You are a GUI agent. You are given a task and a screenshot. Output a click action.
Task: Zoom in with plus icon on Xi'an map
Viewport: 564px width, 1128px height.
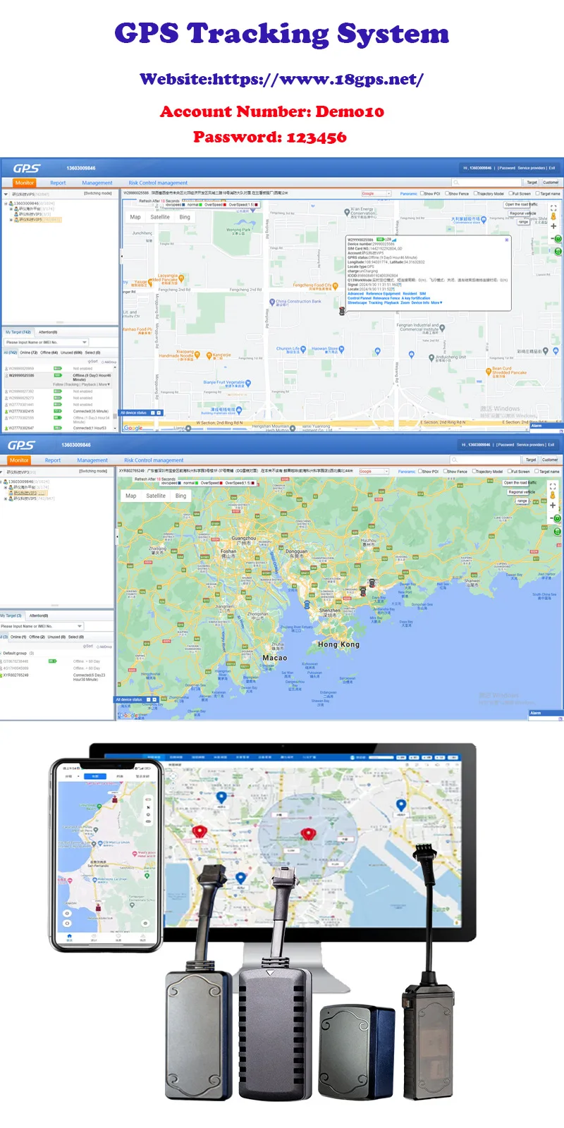[553, 226]
